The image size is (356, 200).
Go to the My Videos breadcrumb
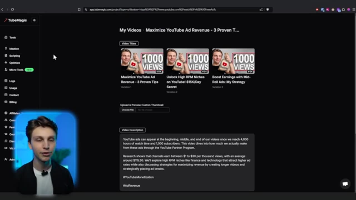click(130, 30)
